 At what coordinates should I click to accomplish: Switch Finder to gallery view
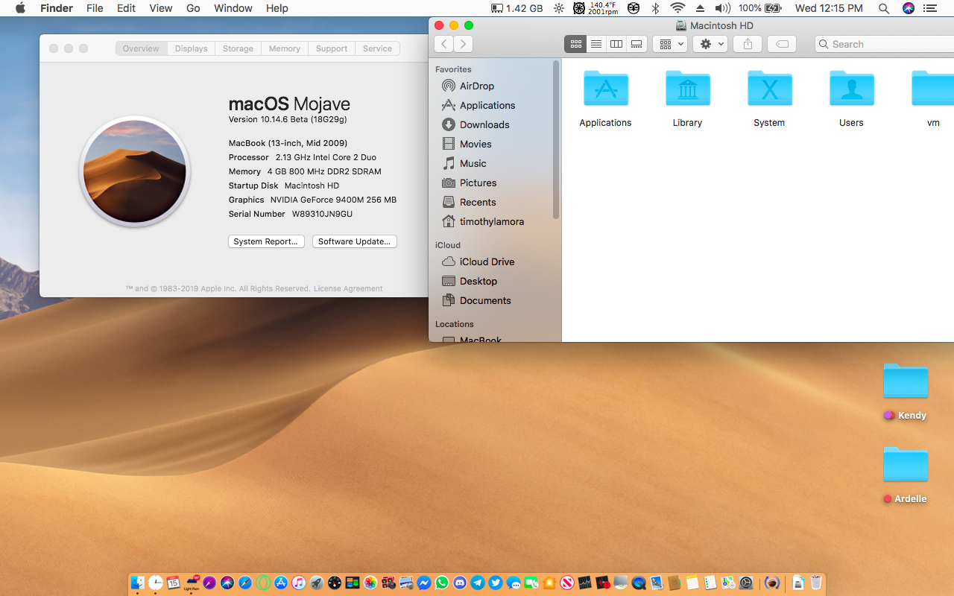coord(636,44)
